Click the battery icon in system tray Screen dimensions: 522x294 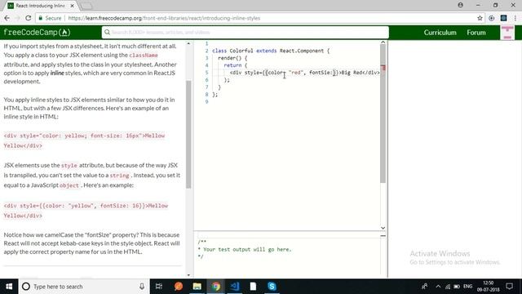[457, 287]
